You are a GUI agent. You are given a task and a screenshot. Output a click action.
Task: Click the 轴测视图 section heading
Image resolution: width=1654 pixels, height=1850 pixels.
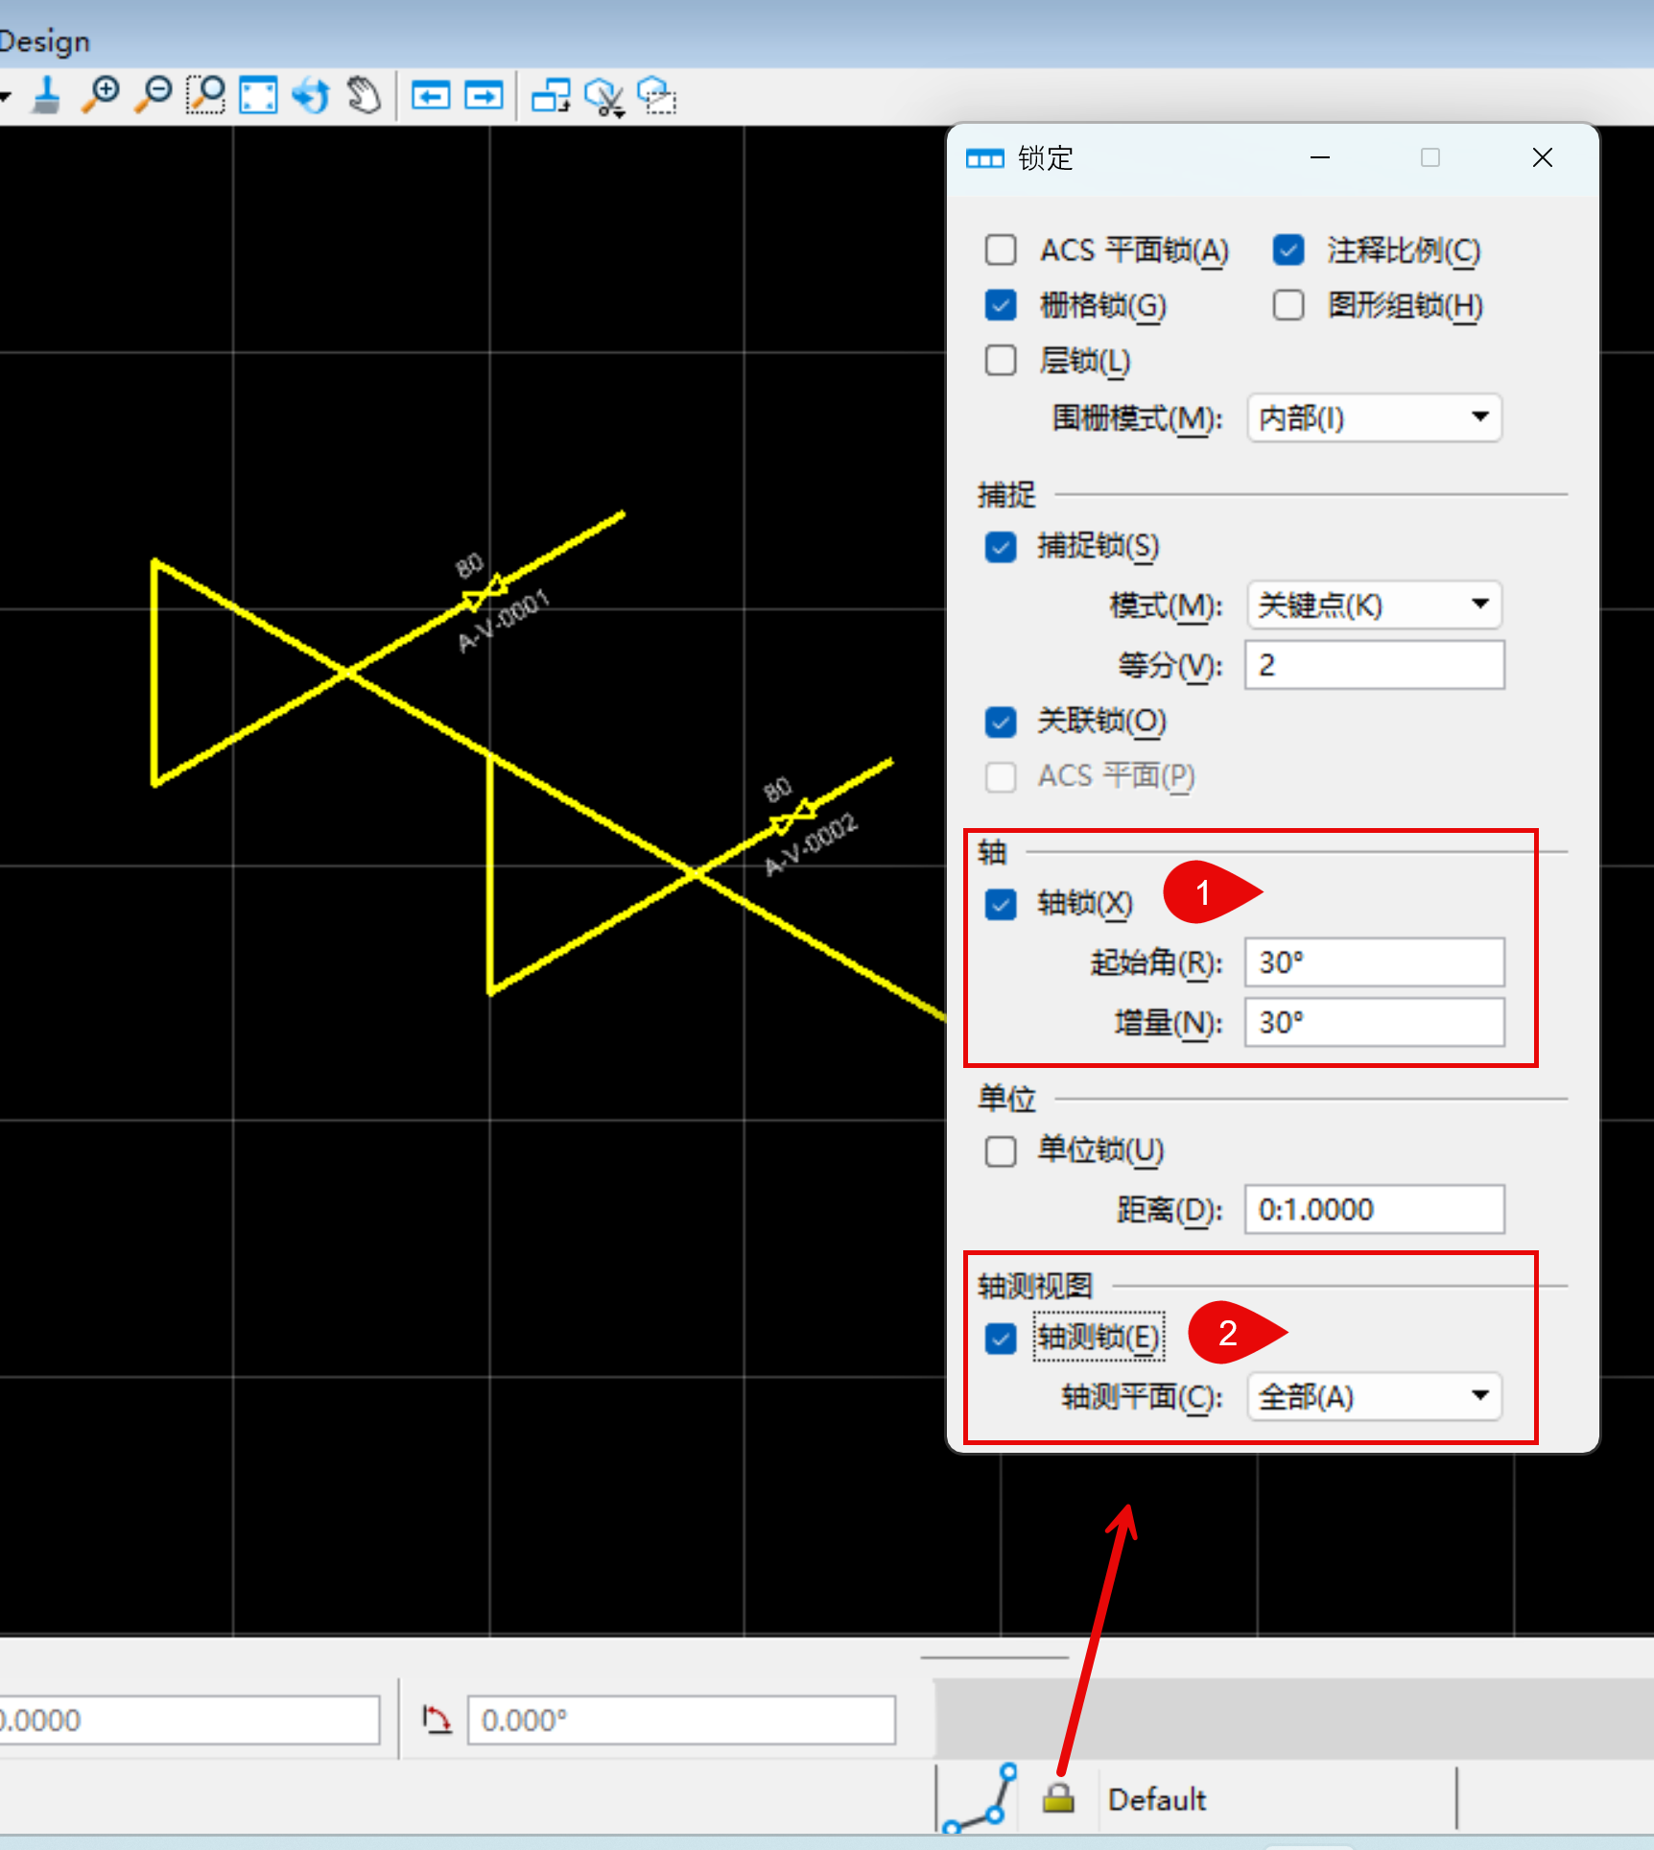pyautogui.click(x=1035, y=1286)
